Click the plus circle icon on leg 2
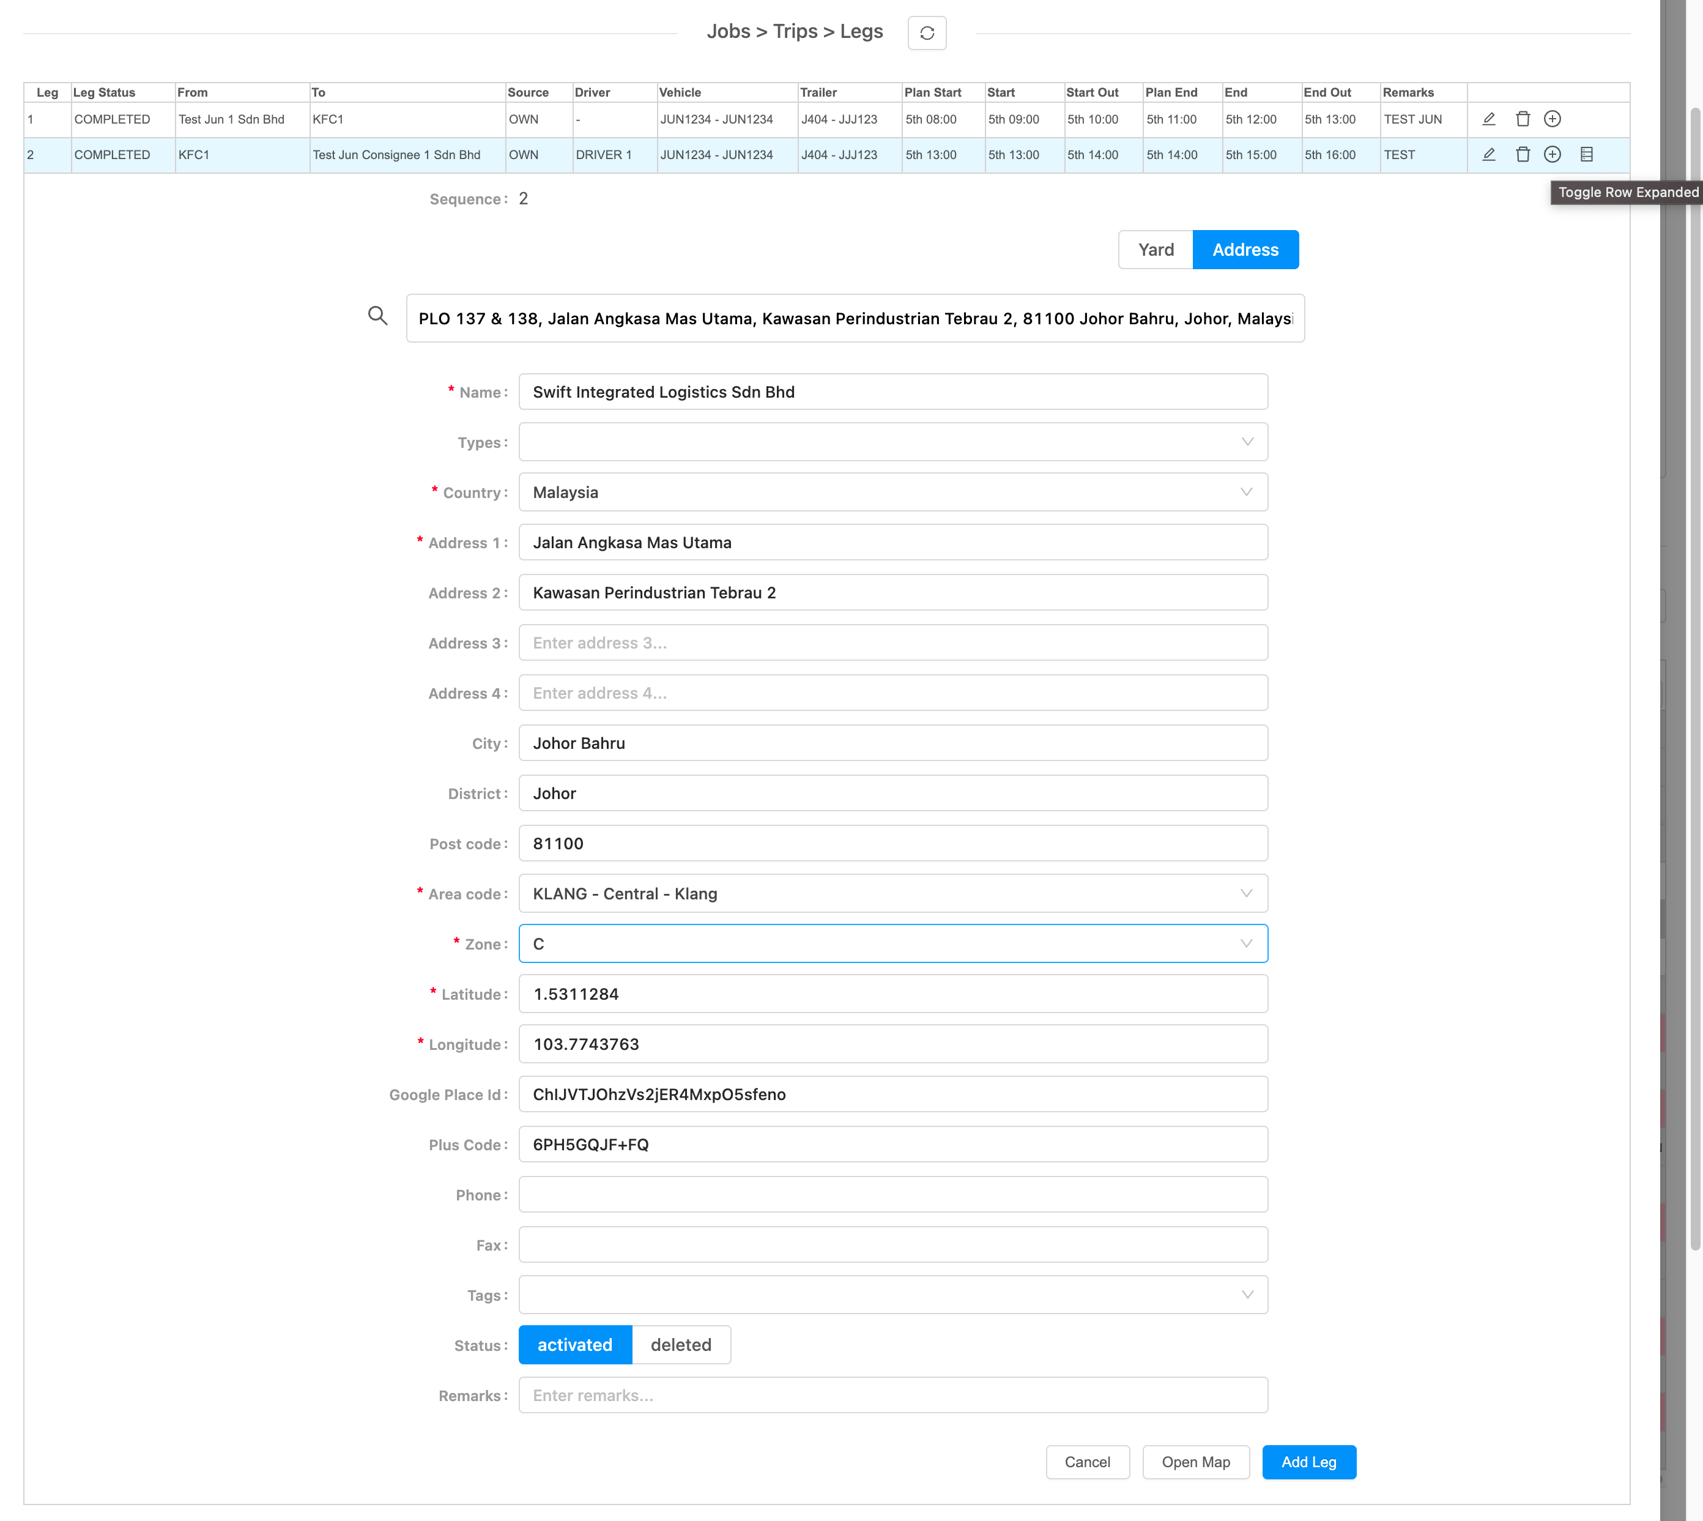This screenshot has width=1703, height=1521. tap(1552, 155)
